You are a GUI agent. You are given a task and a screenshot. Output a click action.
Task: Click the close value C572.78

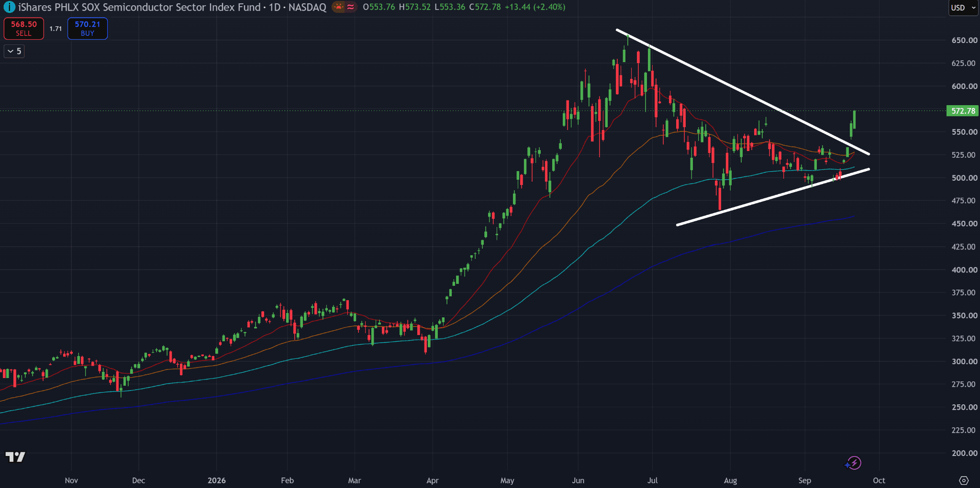pyautogui.click(x=485, y=7)
